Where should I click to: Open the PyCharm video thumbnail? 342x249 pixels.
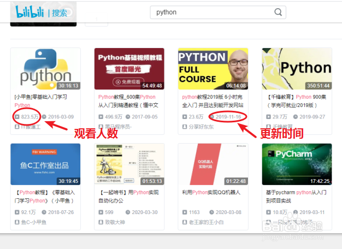297,164
